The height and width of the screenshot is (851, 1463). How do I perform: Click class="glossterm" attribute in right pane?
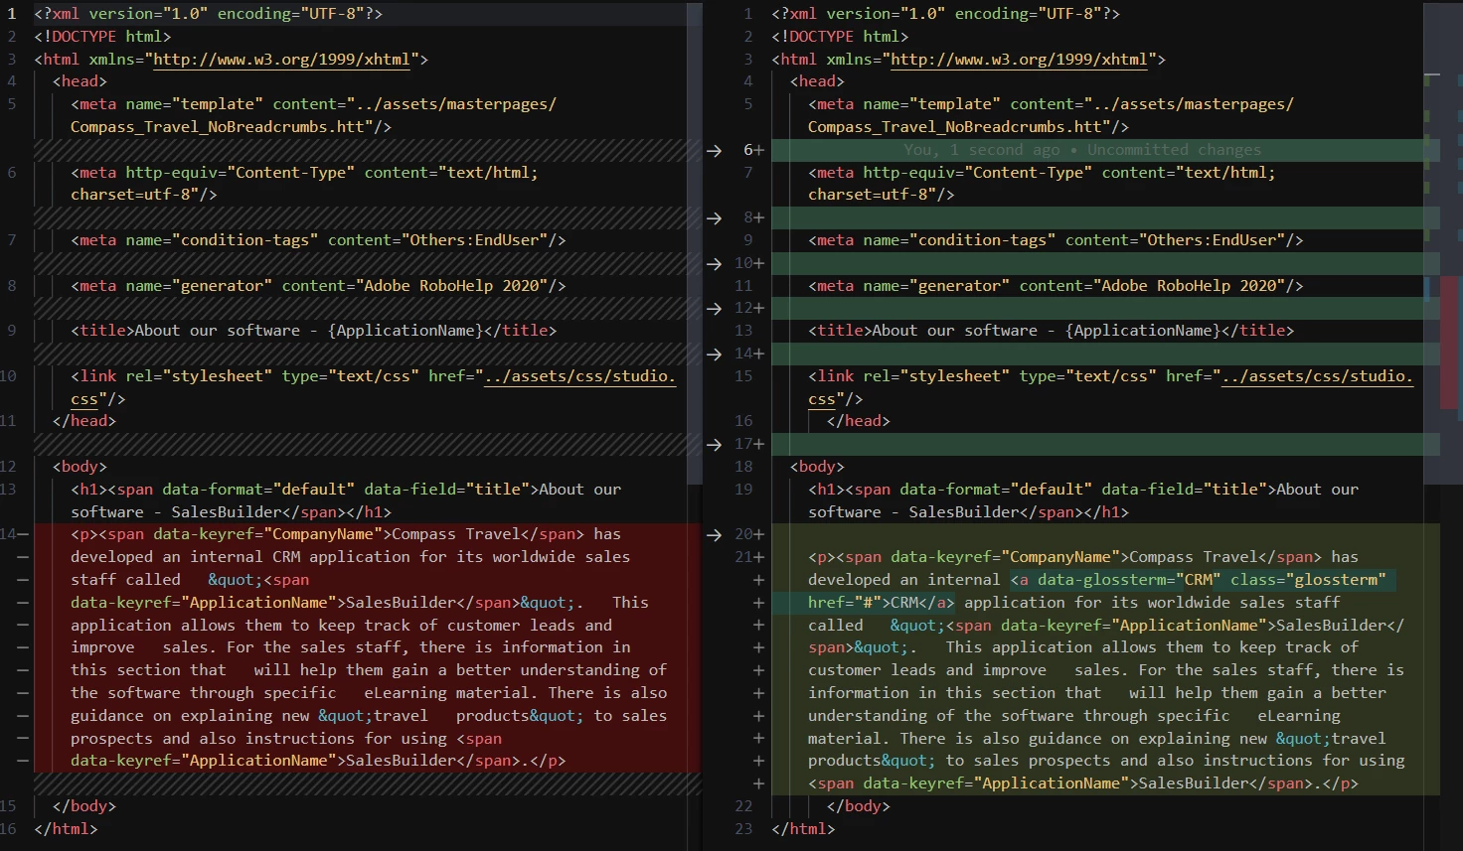click(x=1307, y=580)
